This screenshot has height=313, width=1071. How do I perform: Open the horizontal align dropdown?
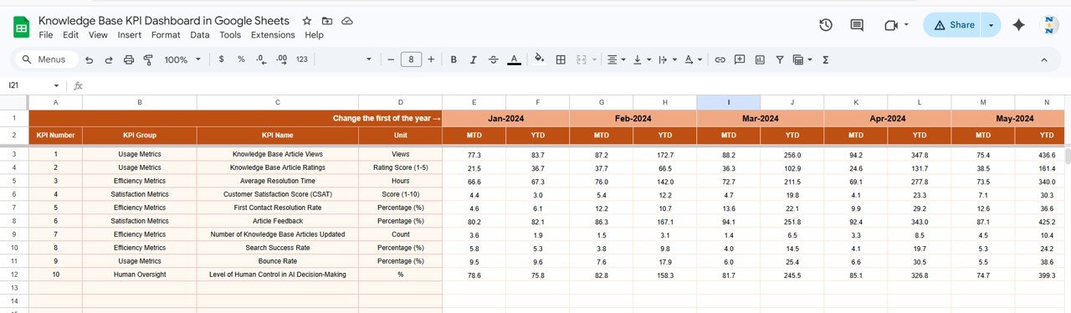point(617,59)
